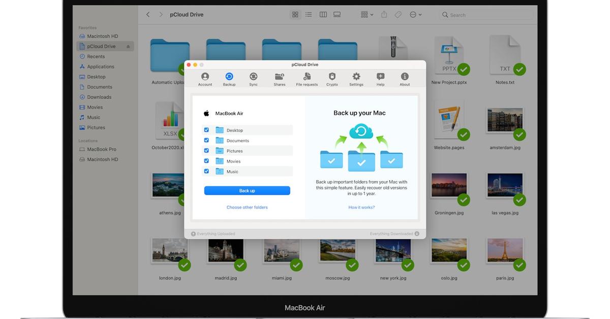Select the miami.jpg thumbnail
Screen dimensions: 610x319
pos(282,251)
